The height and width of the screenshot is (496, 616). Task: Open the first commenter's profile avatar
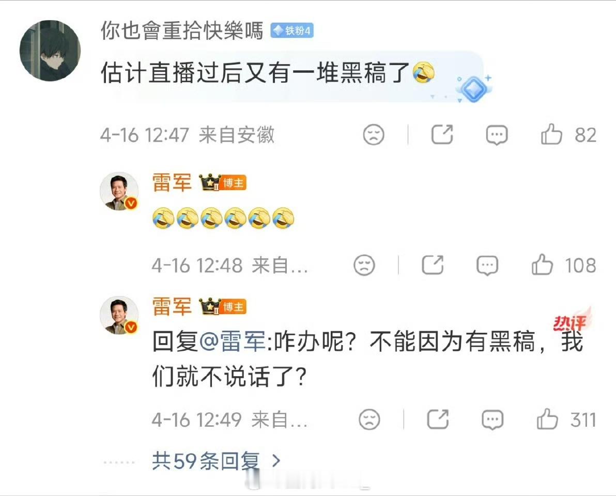50,50
